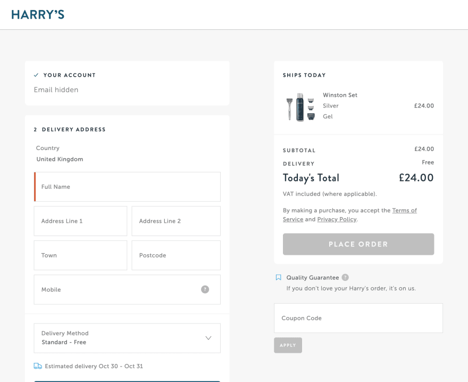Click the Your Account checkmark icon
Image resolution: width=468 pixels, height=382 pixels.
pos(36,75)
